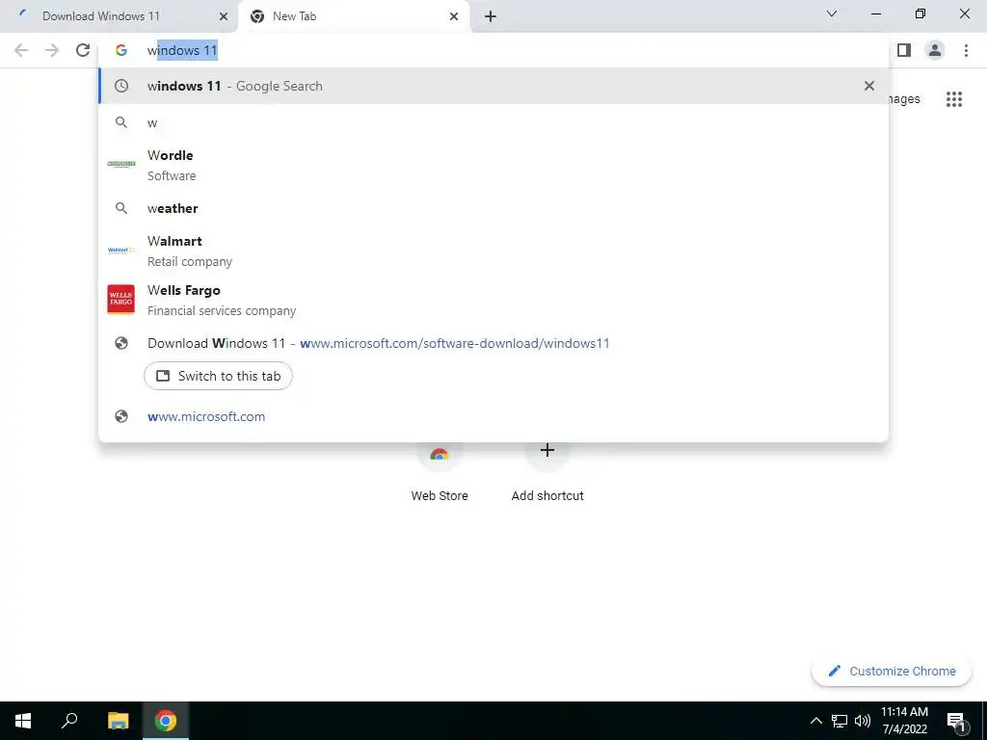
Task: Click the Chrome taskbar icon
Action: [166, 721]
